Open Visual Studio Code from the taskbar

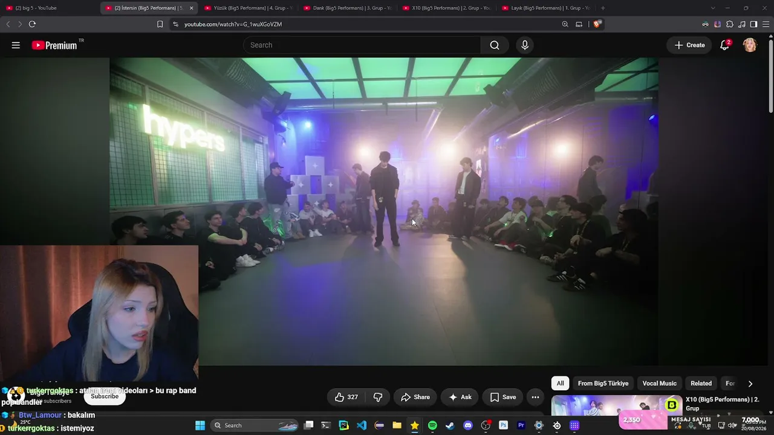(x=362, y=425)
